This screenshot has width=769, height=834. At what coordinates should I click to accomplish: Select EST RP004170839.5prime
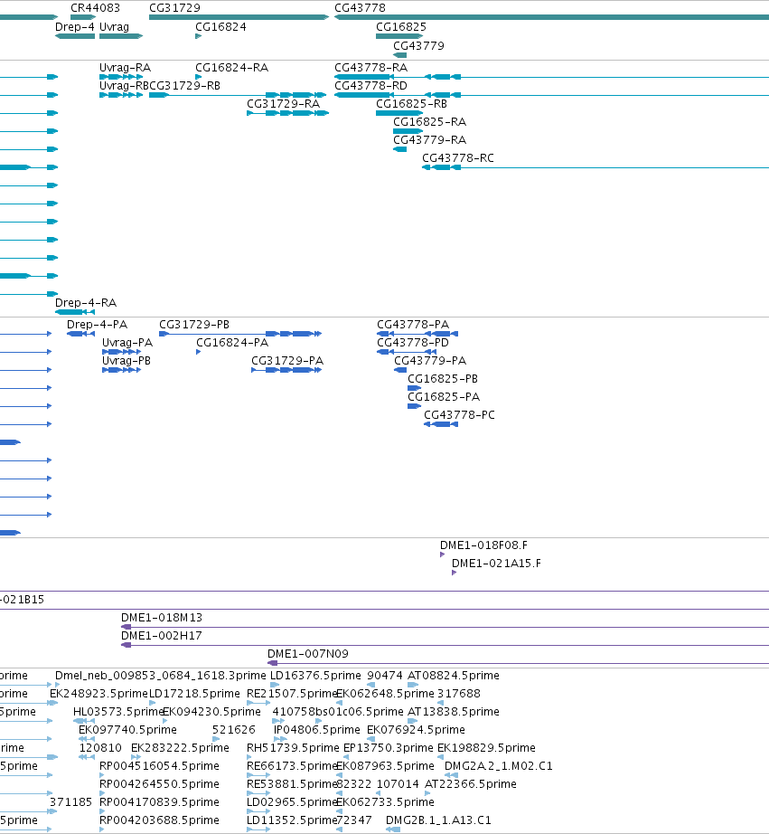[x=159, y=802]
